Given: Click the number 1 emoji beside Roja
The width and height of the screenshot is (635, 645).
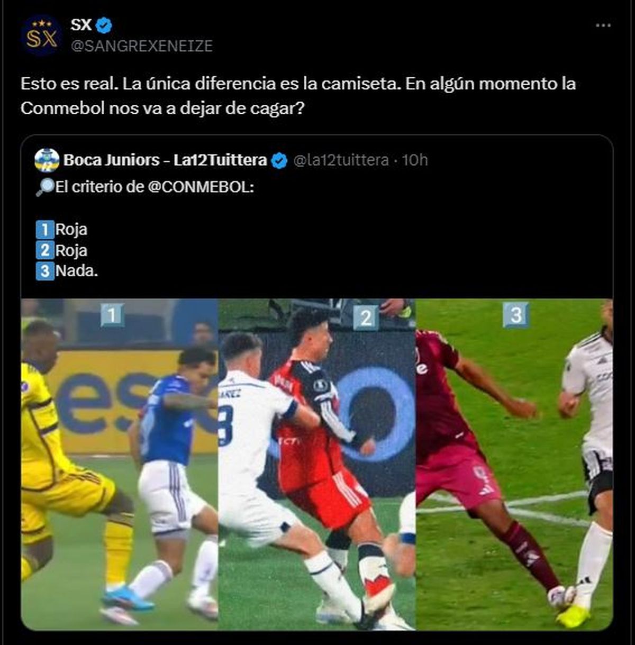Looking at the screenshot, I should 45,230.
